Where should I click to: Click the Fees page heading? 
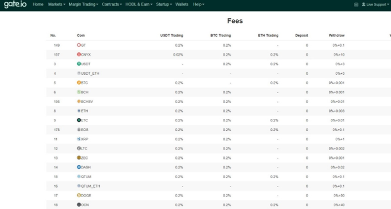pyautogui.click(x=235, y=21)
